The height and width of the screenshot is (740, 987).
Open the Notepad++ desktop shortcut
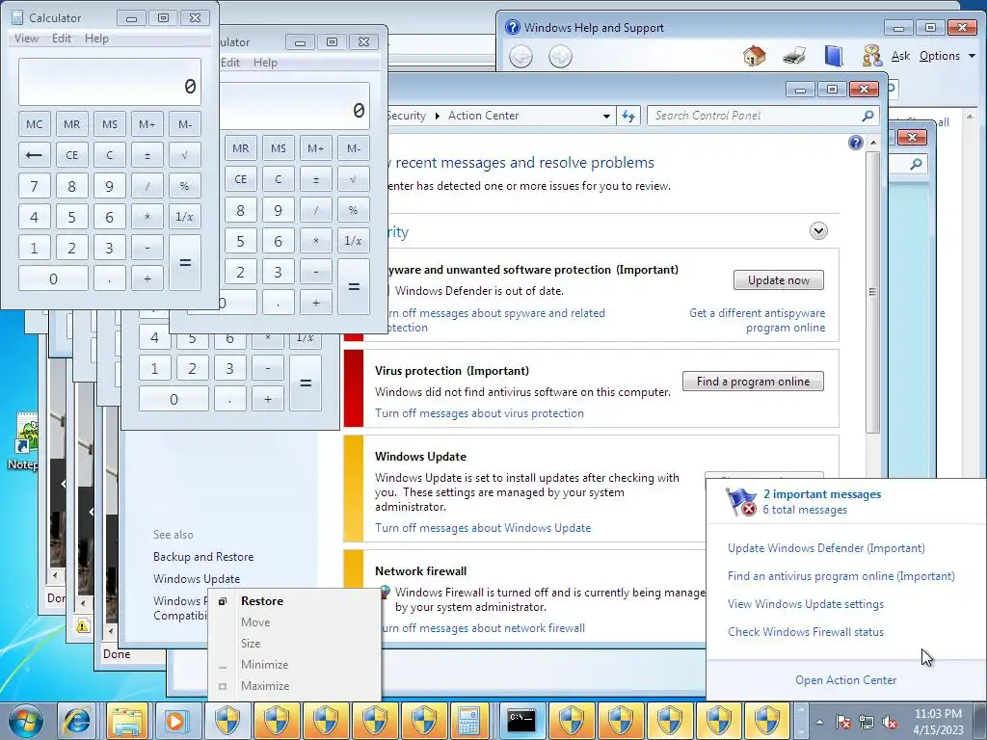tap(25, 440)
